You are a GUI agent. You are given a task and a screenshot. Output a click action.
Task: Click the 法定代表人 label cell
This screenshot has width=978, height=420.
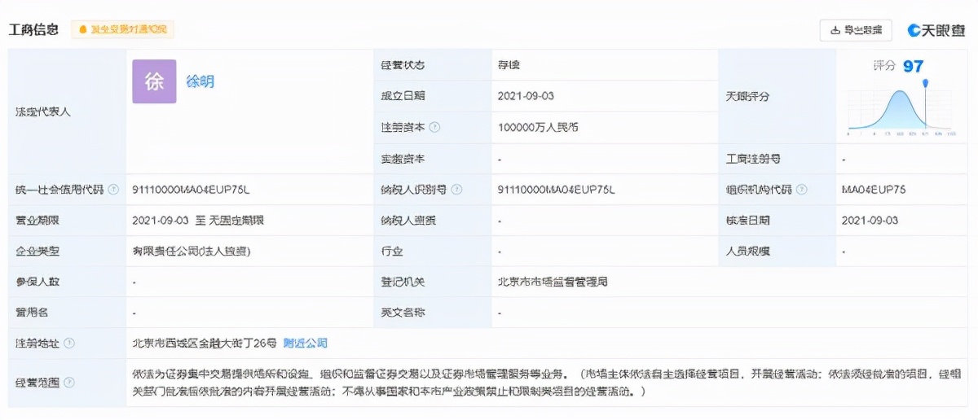[x=67, y=112]
